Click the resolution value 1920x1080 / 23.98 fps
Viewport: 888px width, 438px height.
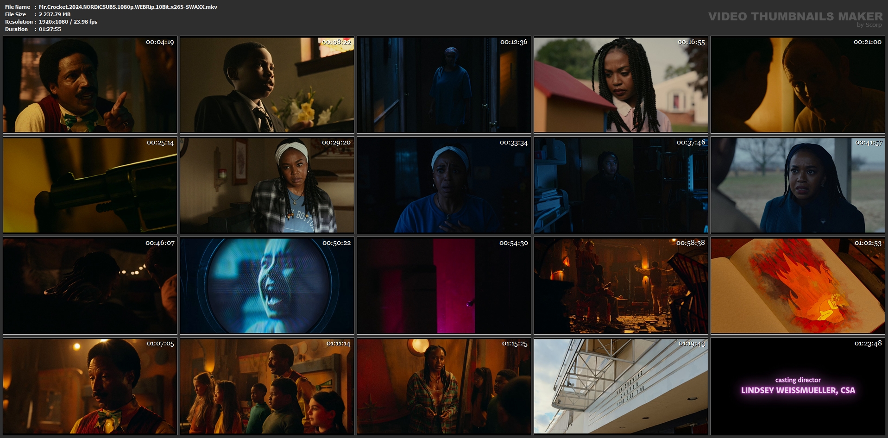[x=68, y=22]
